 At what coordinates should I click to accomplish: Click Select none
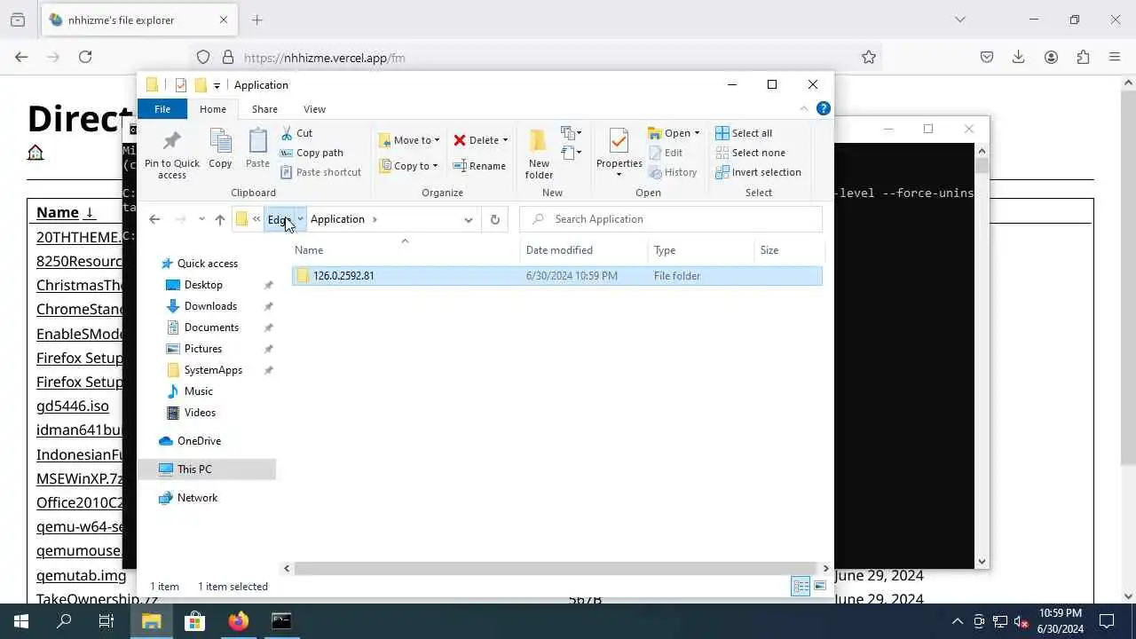[750, 153]
